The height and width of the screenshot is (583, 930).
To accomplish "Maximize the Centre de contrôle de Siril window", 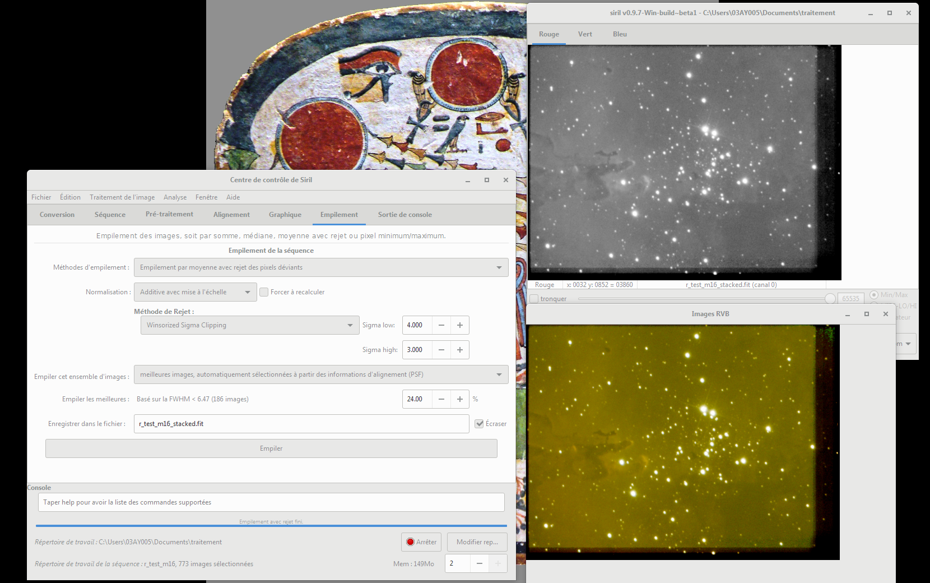I will click(487, 180).
